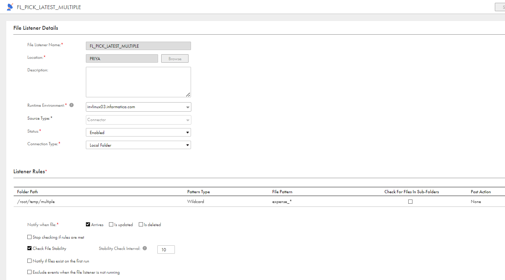This screenshot has width=505, height=280.
Task: Click the Runtime Environment help icon
Action: [x=71, y=105]
